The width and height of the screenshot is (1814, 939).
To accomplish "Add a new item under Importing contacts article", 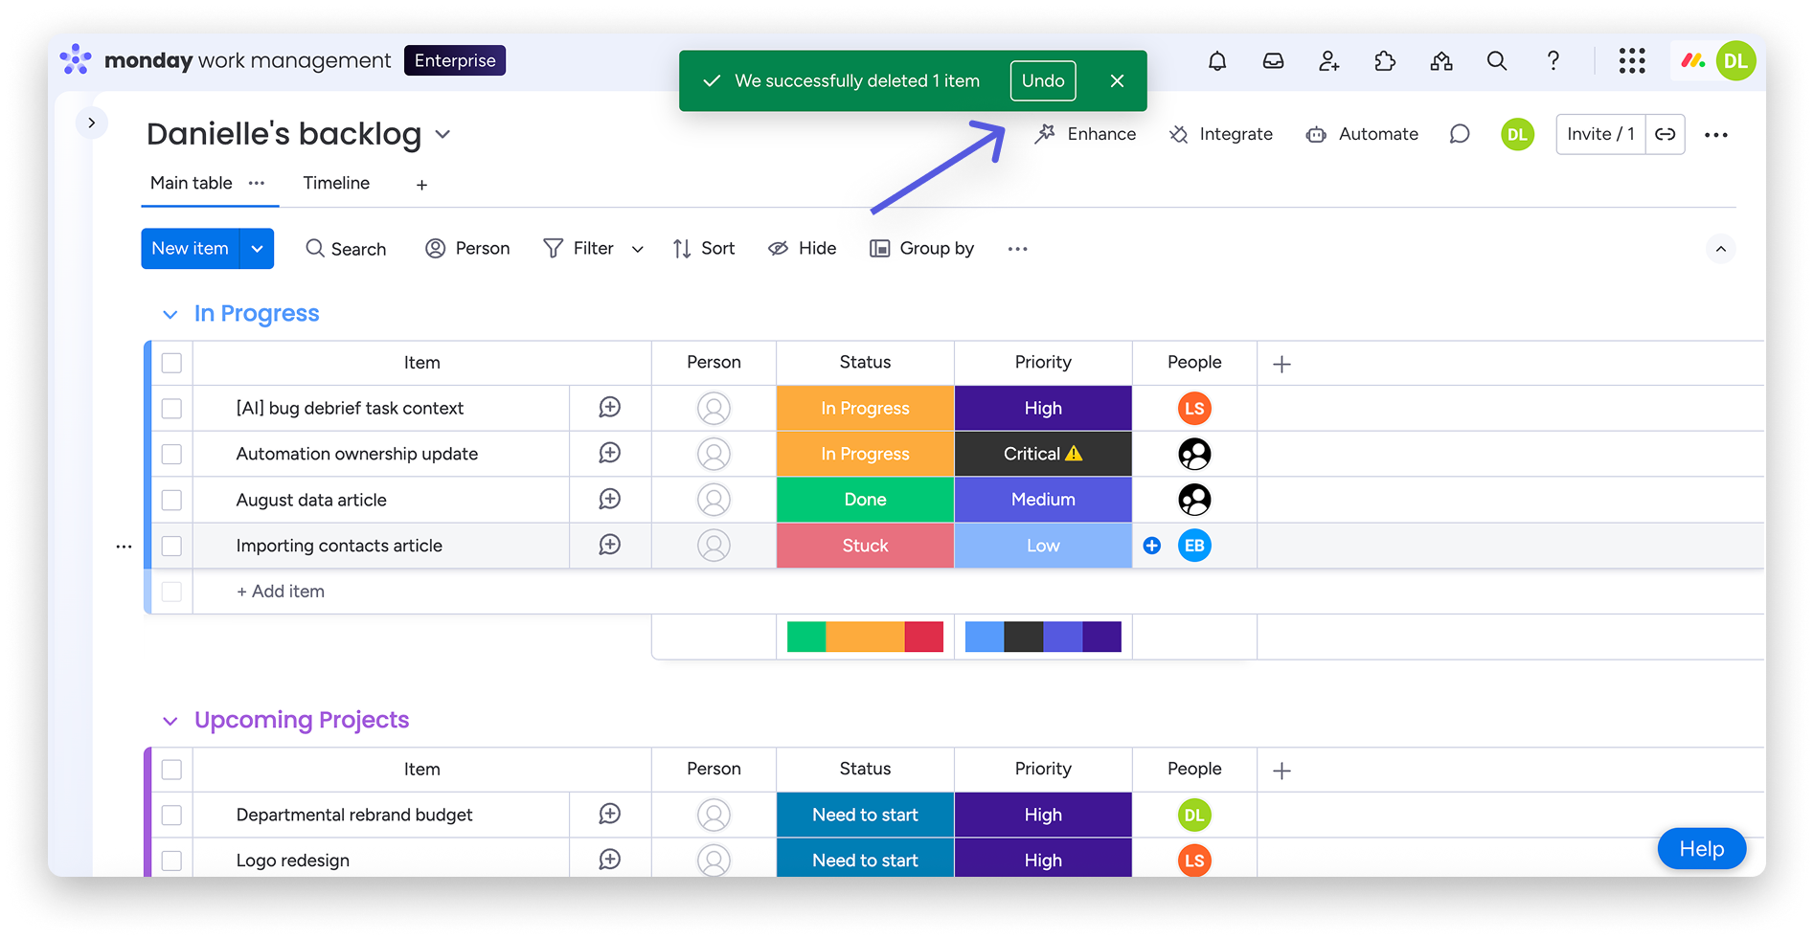I will point(280,591).
